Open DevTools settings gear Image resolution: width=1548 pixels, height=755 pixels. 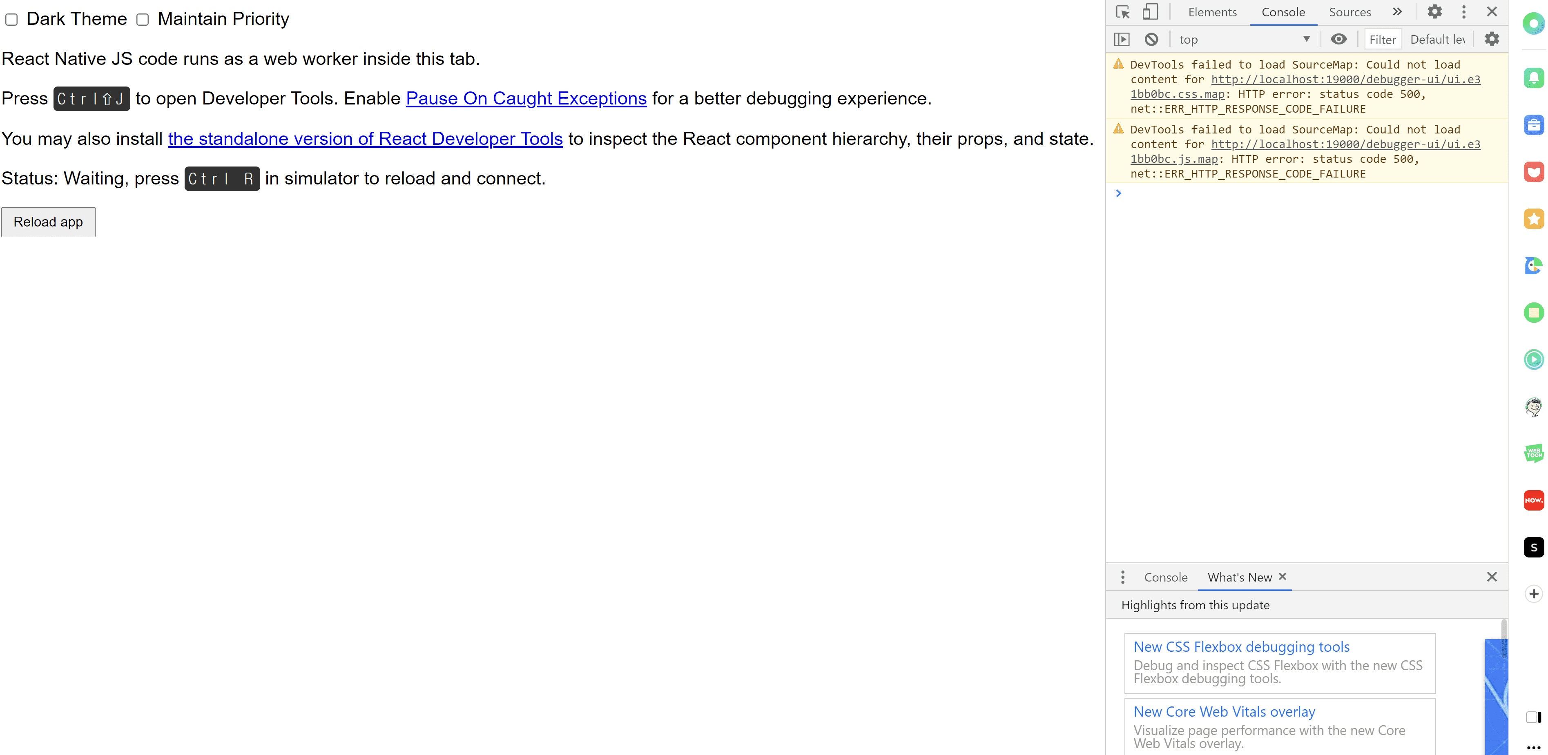click(1434, 12)
